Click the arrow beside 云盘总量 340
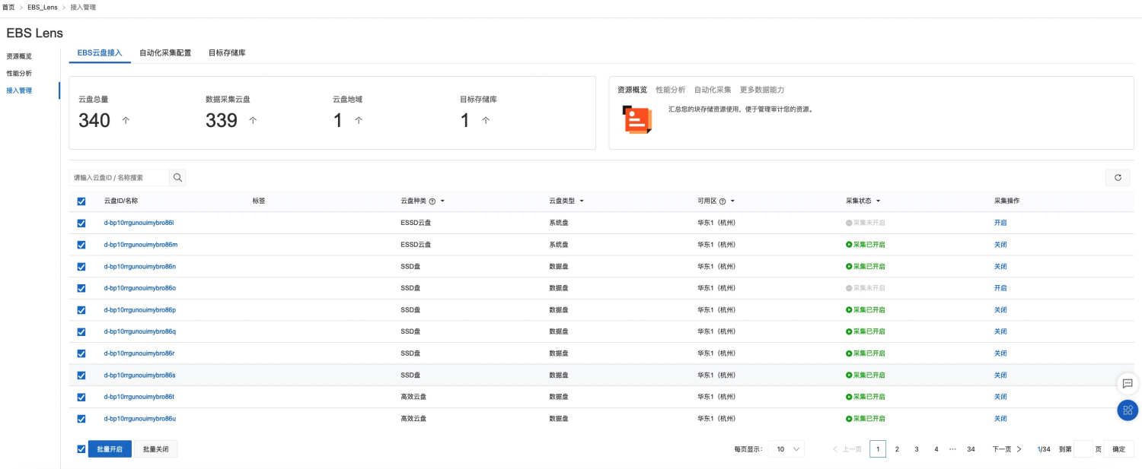 pos(126,120)
